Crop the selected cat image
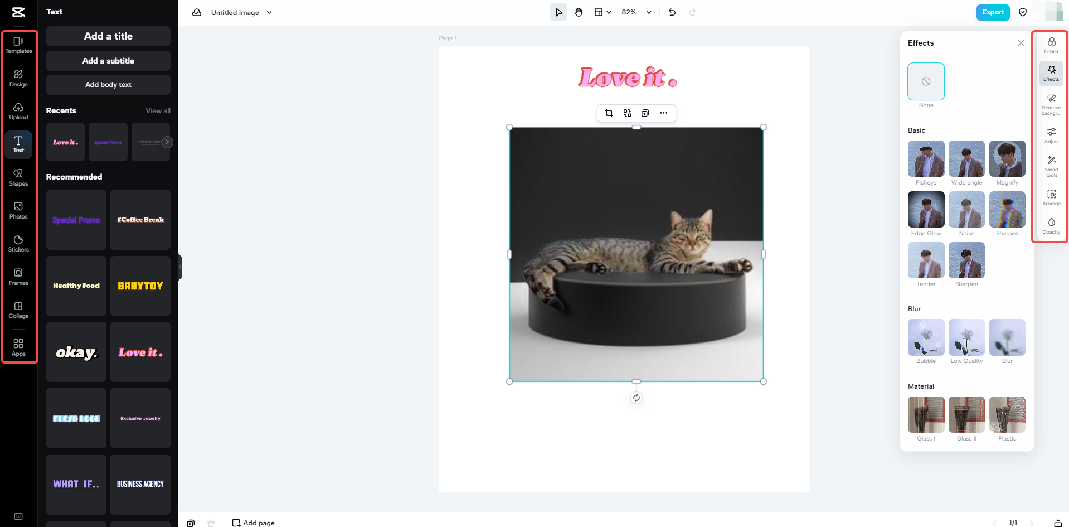Image resolution: width=1069 pixels, height=527 pixels. point(609,113)
